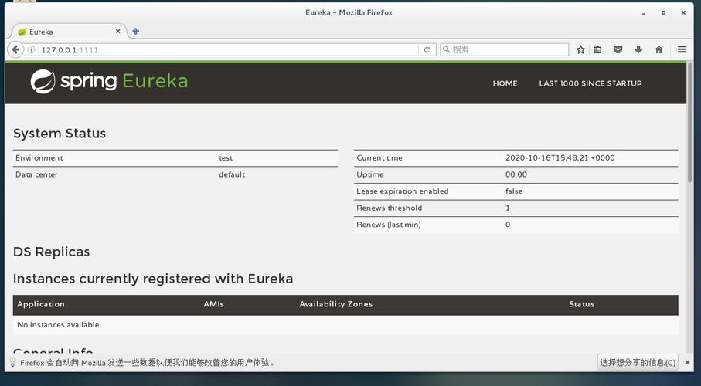Click the System Status heading
Viewport: 701px width, 386px height.
pyautogui.click(x=60, y=134)
